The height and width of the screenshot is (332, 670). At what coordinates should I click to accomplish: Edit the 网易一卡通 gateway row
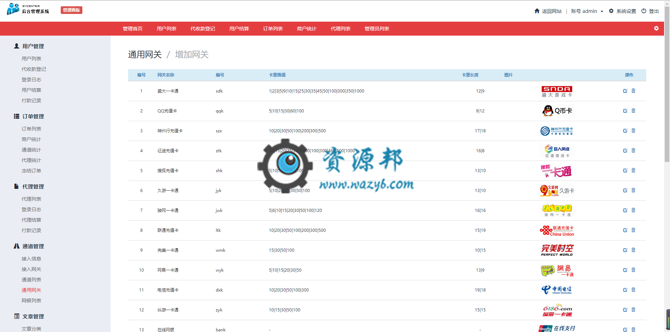click(625, 270)
